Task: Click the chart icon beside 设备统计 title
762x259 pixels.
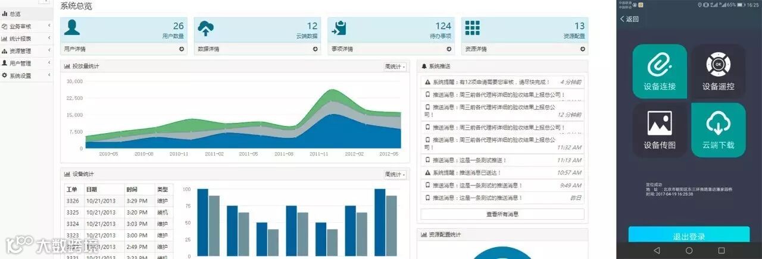Action: point(67,174)
